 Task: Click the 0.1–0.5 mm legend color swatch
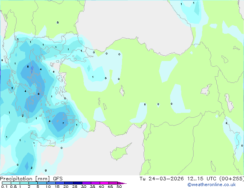(x=7, y=183)
